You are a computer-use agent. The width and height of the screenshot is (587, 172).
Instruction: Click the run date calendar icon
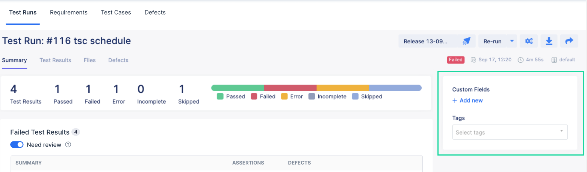(474, 60)
